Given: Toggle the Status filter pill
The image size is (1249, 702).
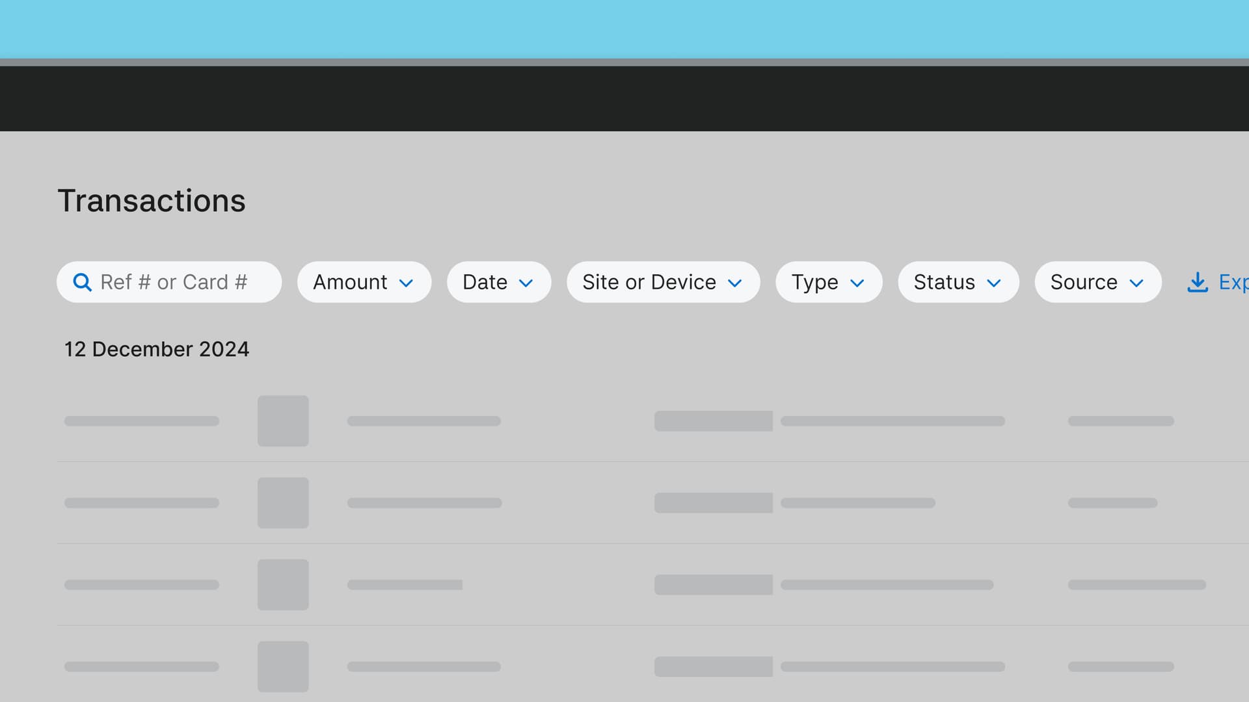Looking at the screenshot, I should [x=958, y=282].
